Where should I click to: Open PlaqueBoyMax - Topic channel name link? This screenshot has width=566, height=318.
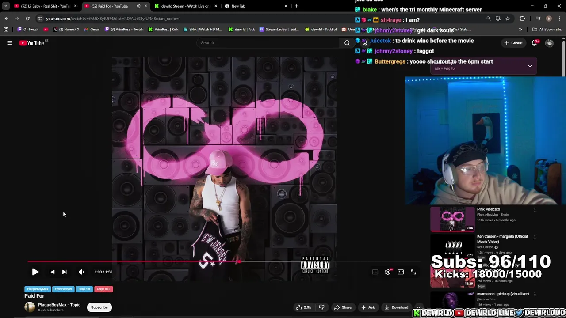pyautogui.click(x=59, y=305)
